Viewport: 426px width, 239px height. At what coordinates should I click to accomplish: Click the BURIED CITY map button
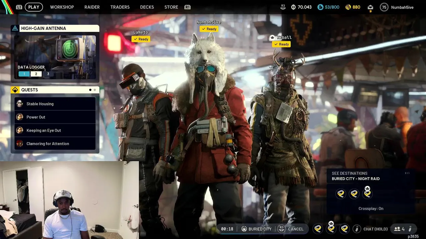point(257,229)
